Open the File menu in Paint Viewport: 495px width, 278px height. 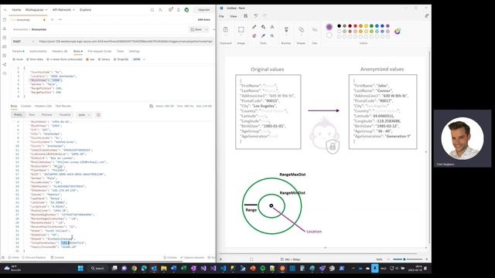pyautogui.click(x=222, y=16)
